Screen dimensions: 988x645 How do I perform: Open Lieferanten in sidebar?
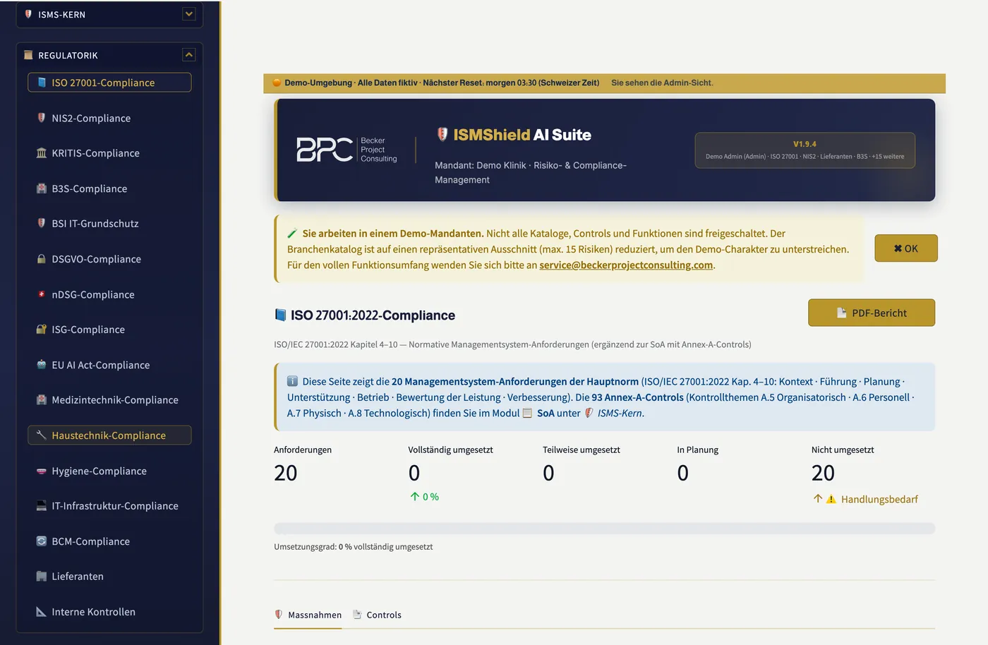click(x=109, y=577)
